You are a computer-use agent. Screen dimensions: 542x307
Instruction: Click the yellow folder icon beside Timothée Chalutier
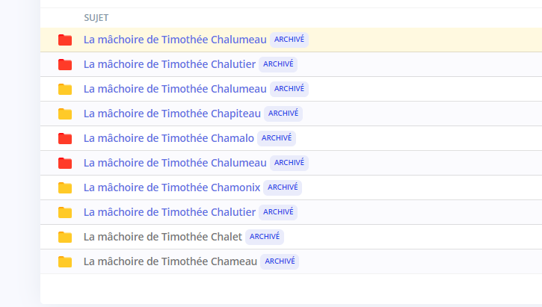[x=65, y=212]
